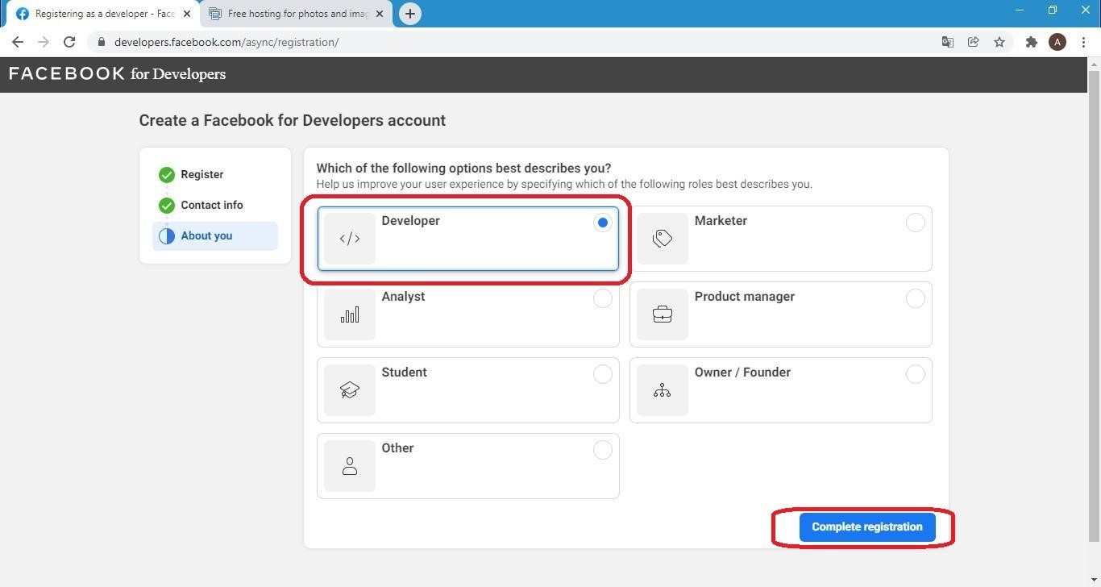Open the About you step
This screenshot has width=1101, height=587.
point(215,236)
